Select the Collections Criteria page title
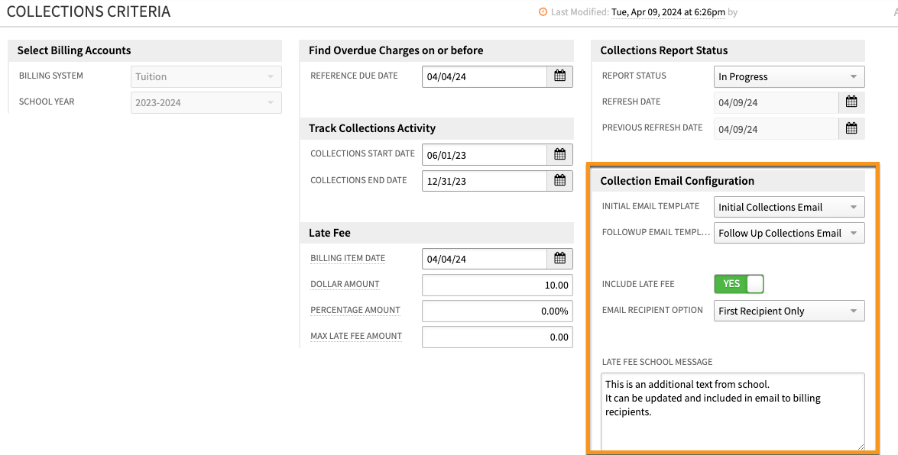The height and width of the screenshot is (455, 898). pyautogui.click(x=89, y=11)
